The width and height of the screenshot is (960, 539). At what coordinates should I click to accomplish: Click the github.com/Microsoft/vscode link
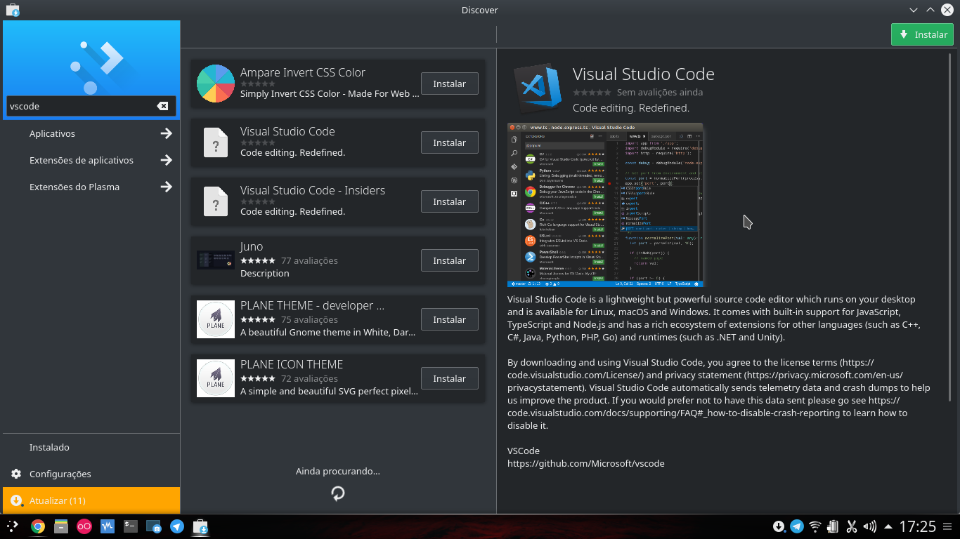click(586, 463)
